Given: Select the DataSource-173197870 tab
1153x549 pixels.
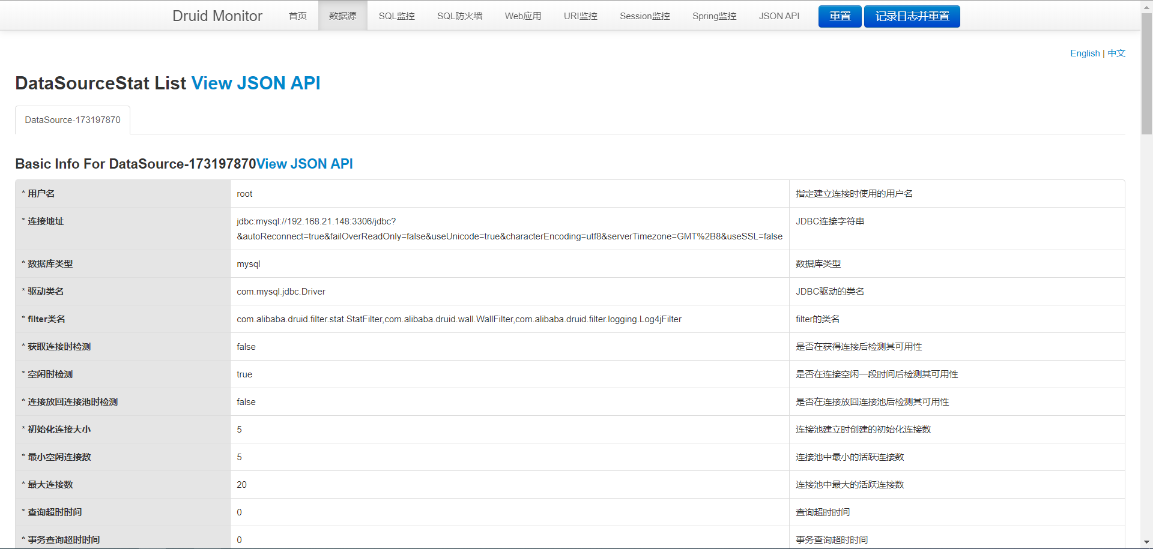Looking at the screenshot, I should (72, 119).
